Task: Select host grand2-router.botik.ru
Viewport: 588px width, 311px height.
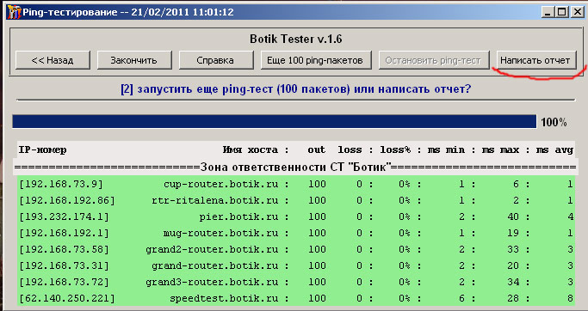Action: coord(212,249)
